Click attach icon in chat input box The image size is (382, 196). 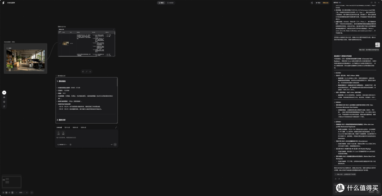336,192
